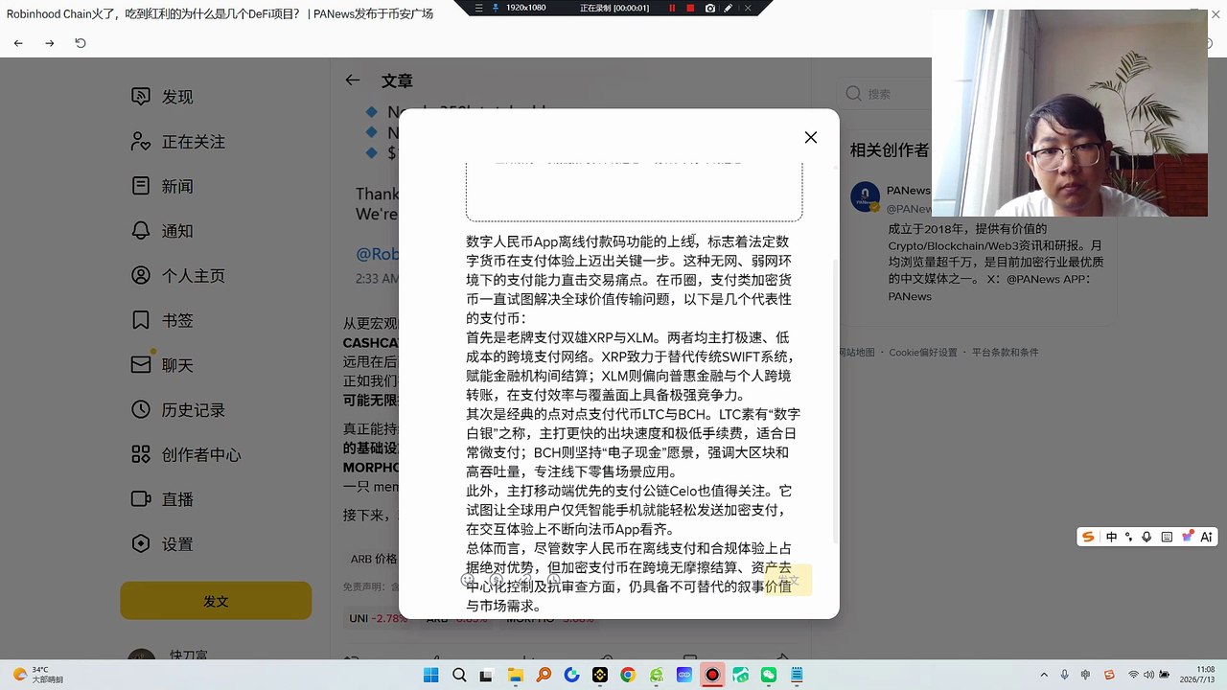
Task: Open 设置 in the sidebar
Action: tap(162, 544)
